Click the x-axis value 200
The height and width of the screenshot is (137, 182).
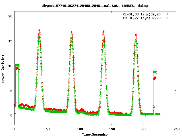[144, 129]
